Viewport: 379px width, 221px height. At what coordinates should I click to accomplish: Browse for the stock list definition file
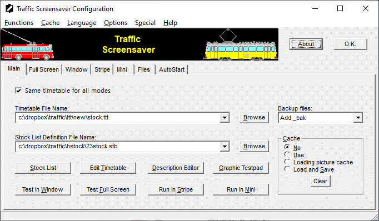[254, 147]
